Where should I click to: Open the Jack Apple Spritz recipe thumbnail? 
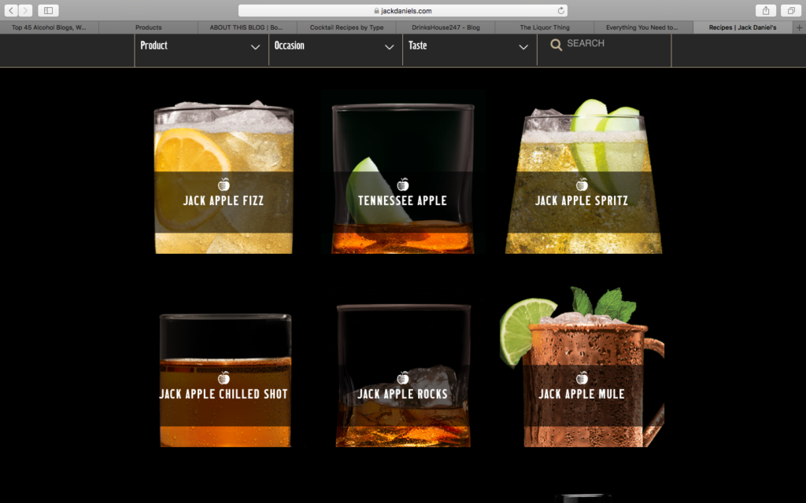pos(583,177)
